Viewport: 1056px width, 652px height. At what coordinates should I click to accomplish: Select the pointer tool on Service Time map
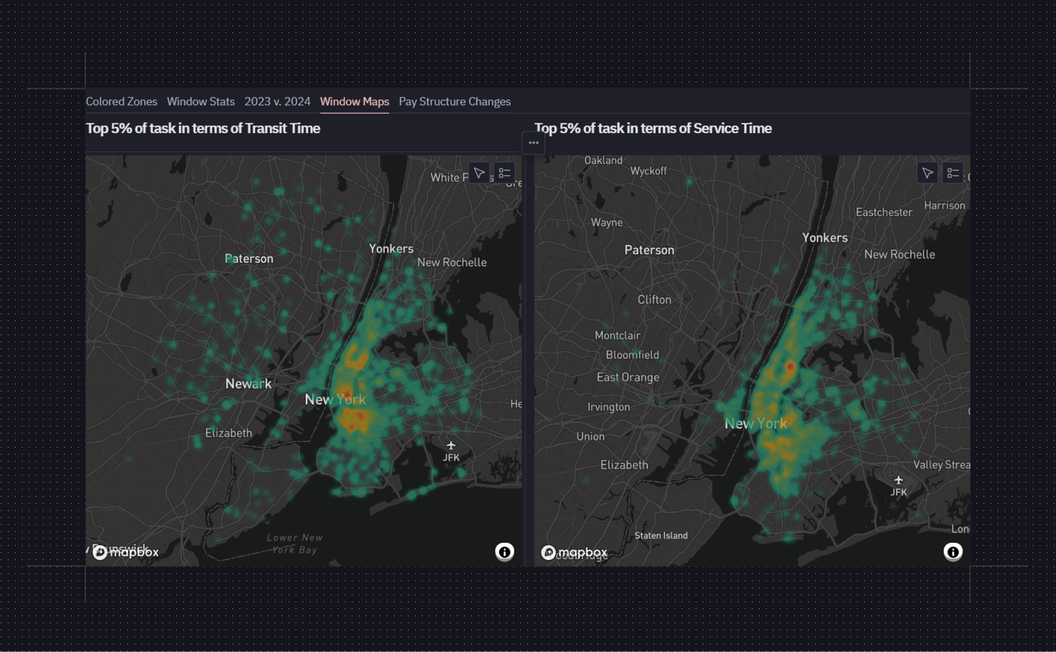click(x=928, y=173)
